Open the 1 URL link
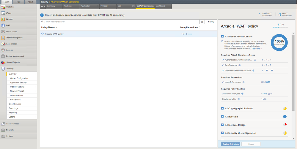 pos(264,99)
